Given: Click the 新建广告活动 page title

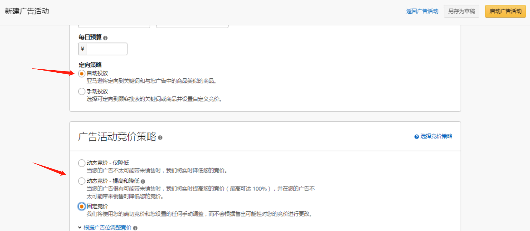Looking at the screenshot, I should pyautogui.click(x=27, y=11).
